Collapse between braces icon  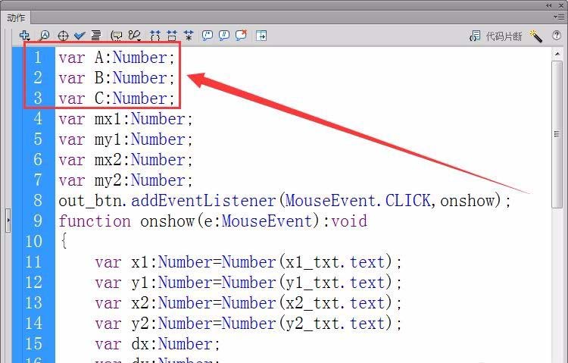click(155, 36)
